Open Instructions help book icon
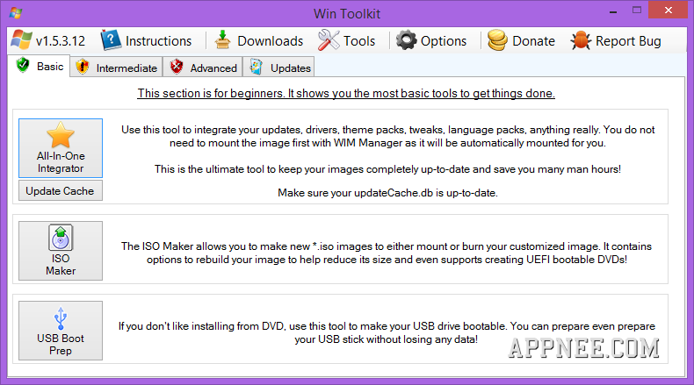 tap(110, 40)
